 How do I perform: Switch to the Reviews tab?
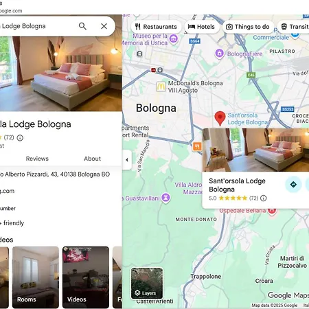(x=37, y=159)
